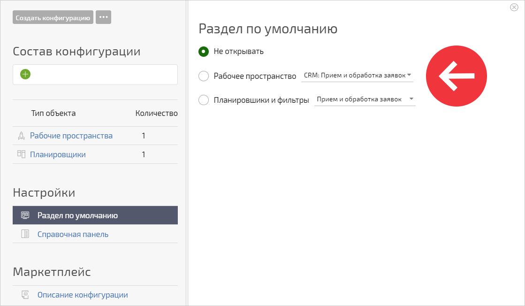This screenshot has width=525, height=306.
Task: Click the Настройки section heading
Action: [x=44, y=193]
